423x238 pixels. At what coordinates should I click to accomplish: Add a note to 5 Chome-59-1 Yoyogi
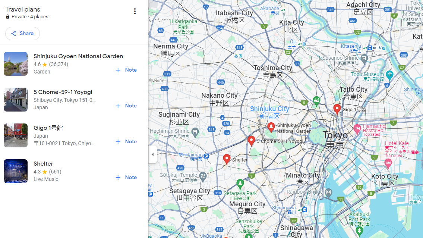tap(126, 106)
